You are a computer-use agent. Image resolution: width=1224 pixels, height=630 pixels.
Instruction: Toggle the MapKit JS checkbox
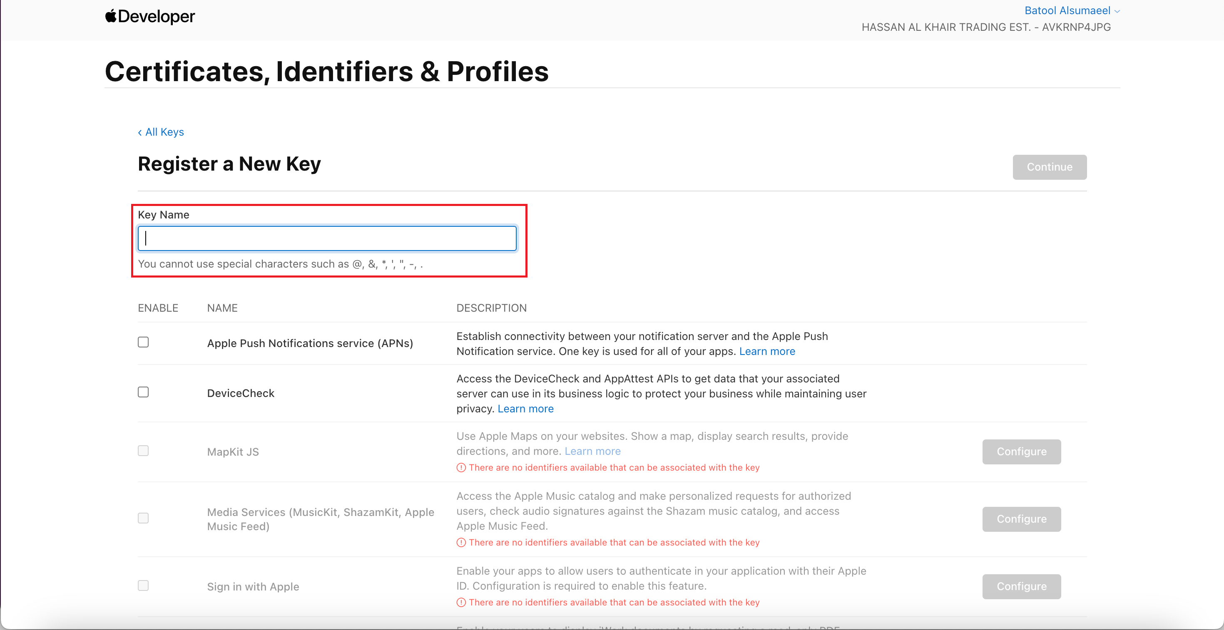coord(143,451)
